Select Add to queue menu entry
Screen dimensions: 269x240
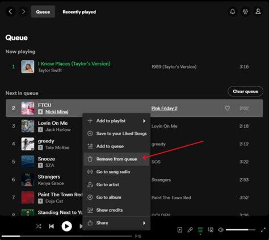(117, 146)
